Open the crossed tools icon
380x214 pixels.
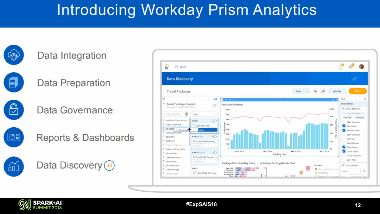coord(164,99)
